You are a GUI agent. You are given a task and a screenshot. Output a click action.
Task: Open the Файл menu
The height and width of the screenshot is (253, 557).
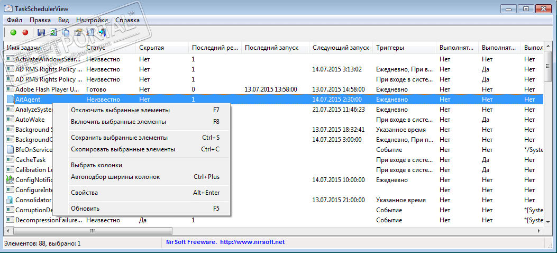click(x=15, y=20)
